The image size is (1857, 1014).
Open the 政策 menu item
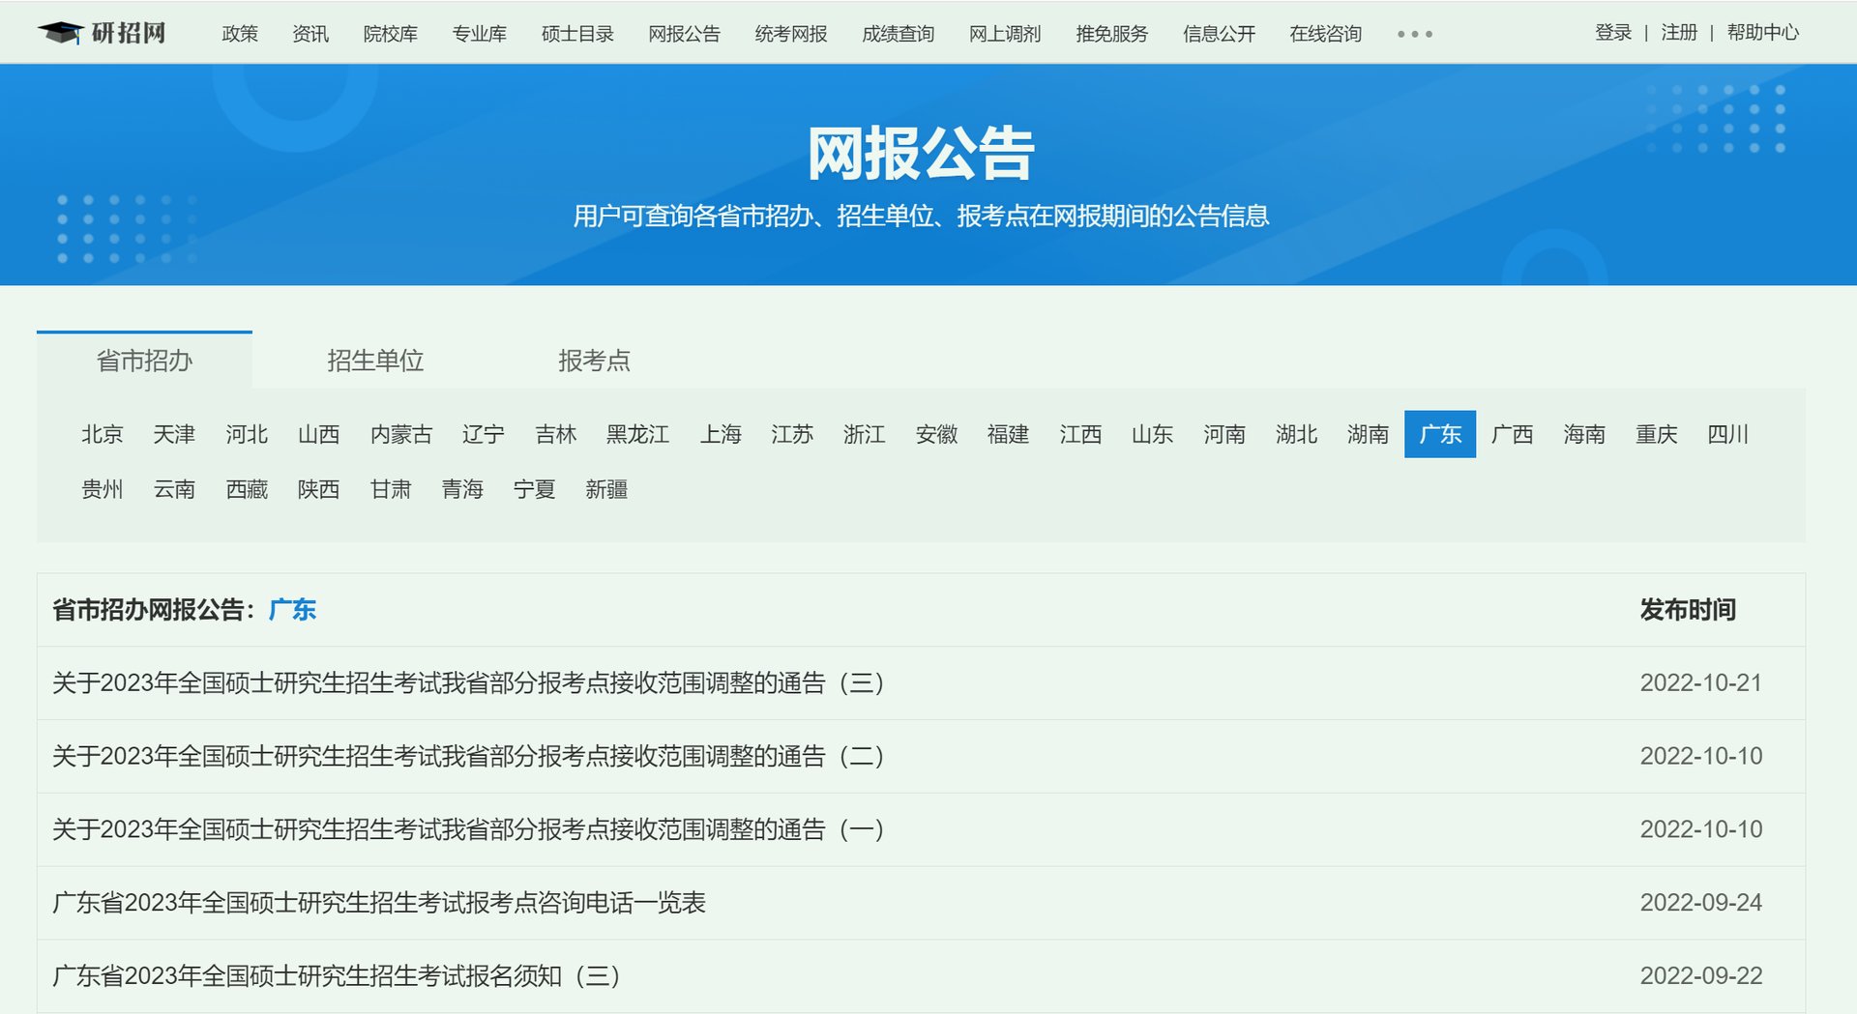pyautogui.click(x=240, y=34)
